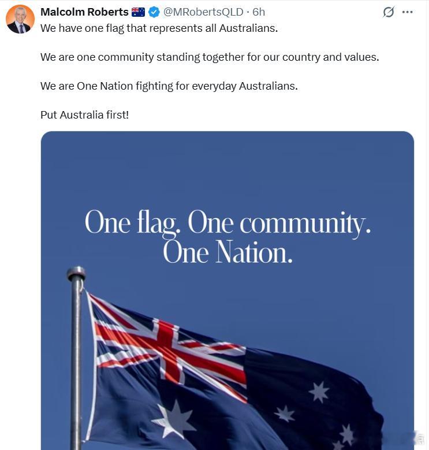The width and height of the screenshot is (429, 450).
Task: Click the 'one community standing together' sentence
Action: pos(210,57)
